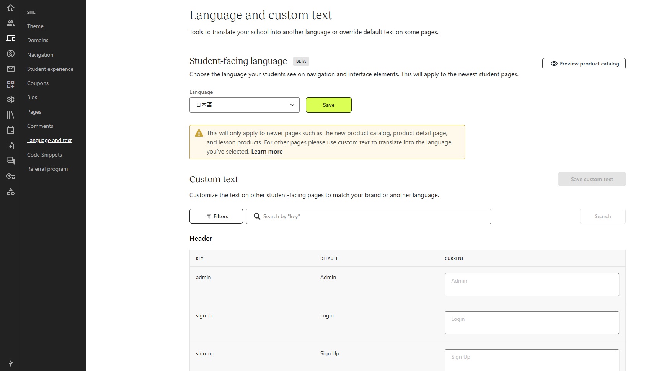Click the Learn more link
This screenshot has height=371, width=651.
[267, 152]
